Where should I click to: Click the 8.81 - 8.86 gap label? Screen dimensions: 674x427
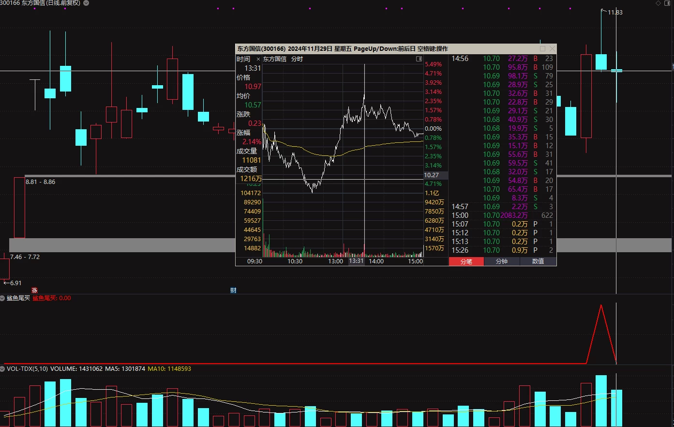[41, 182]
